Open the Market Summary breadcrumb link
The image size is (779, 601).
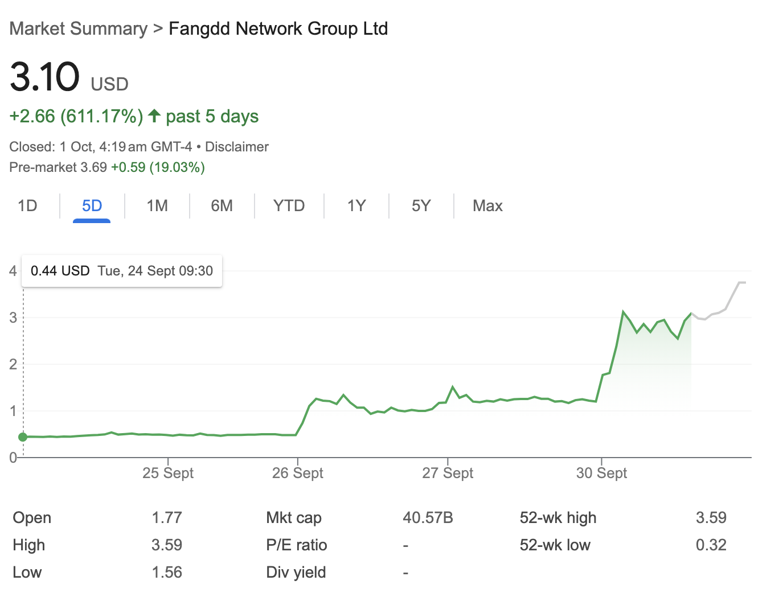pyautogui.click(x=79, y=28)
